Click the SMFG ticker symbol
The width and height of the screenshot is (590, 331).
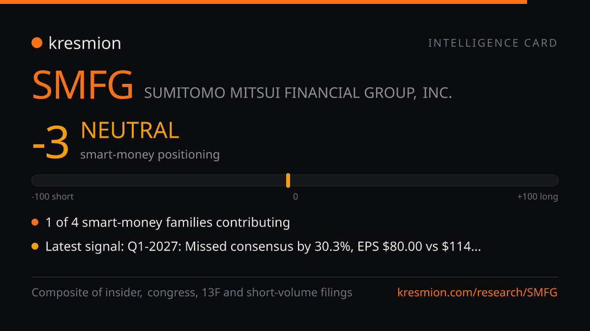tap(83, 86)
